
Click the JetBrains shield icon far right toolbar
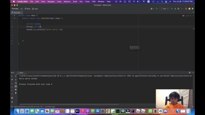[193, 9]
